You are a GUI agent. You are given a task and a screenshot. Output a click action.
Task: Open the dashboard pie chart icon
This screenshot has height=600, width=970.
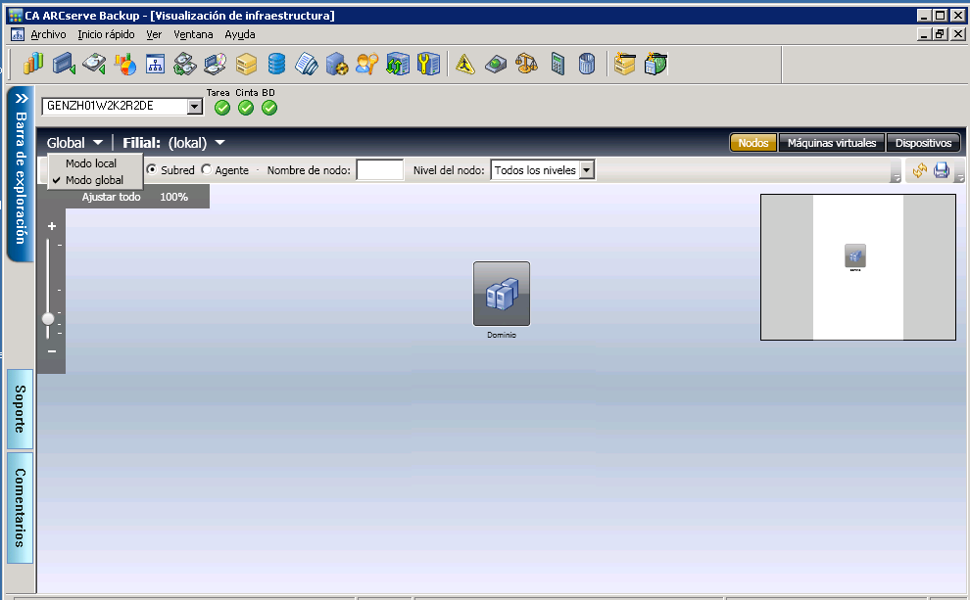[125, 64]
